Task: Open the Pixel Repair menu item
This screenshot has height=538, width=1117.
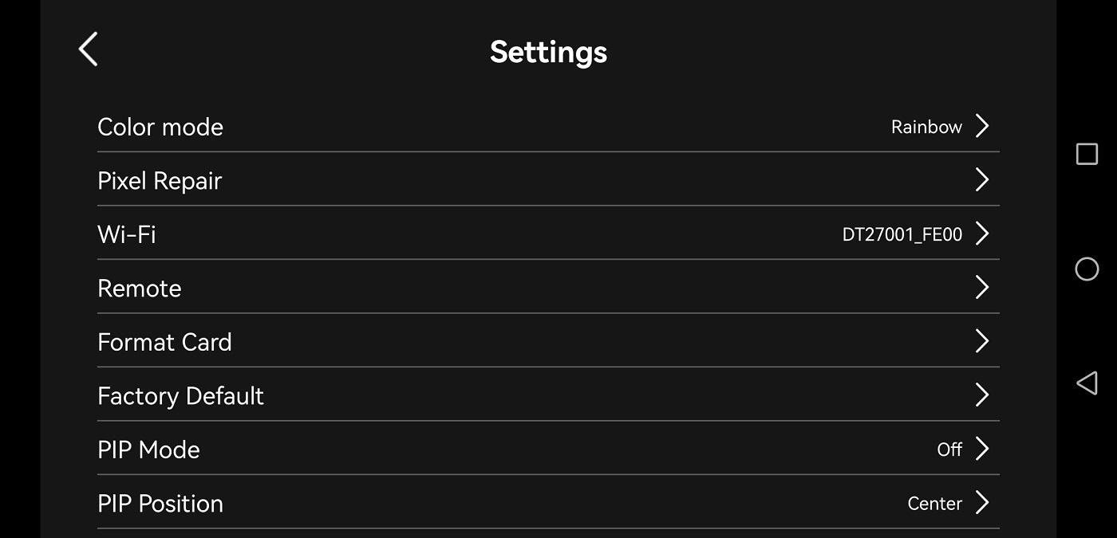Action: 160,181
